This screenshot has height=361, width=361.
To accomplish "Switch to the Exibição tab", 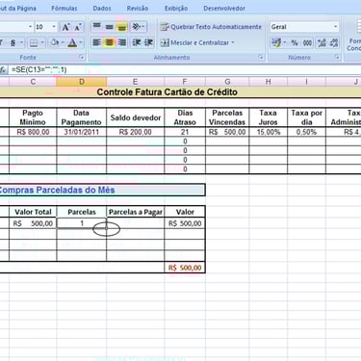I will (x=176, y=9).
